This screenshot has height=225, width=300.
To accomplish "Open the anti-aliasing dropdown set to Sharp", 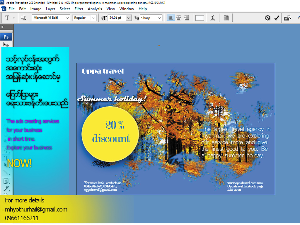I will (161, 18).
